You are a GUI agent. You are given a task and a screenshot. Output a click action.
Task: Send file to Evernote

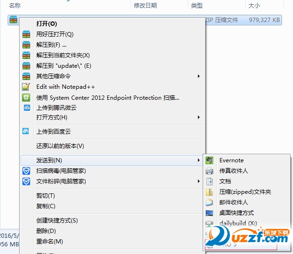(x=247, y=160)
